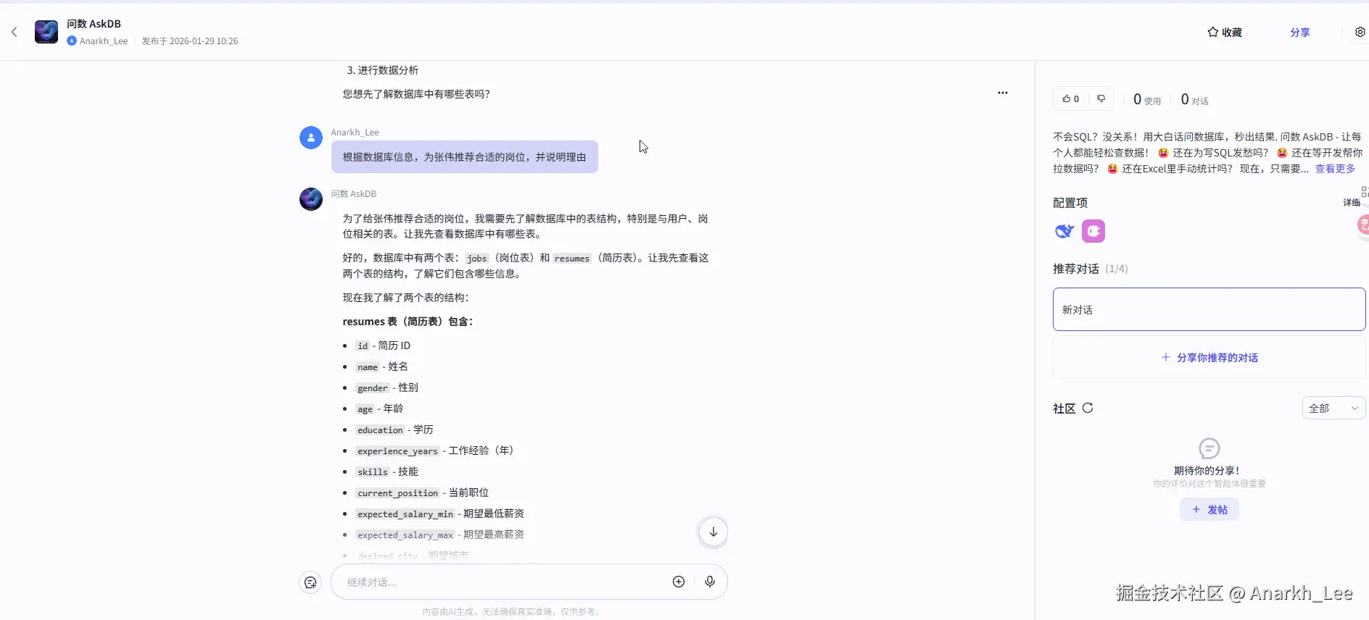Click the back arrow icon
Screen dimensions: 1369x620
(14, 32)
